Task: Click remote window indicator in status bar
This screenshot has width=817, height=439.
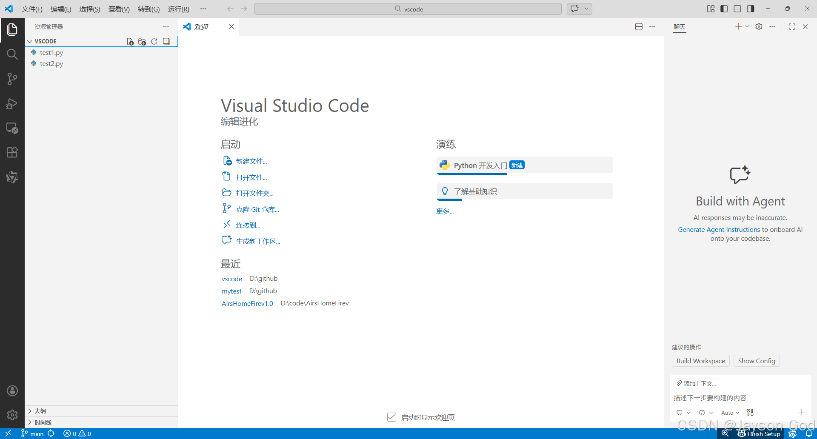Action: 8,433
